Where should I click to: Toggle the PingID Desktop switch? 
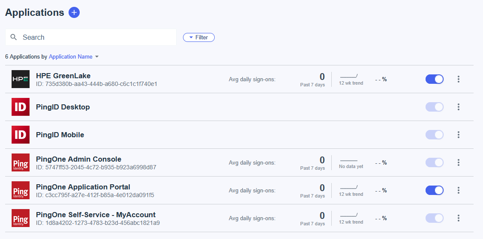click(434, 107)
